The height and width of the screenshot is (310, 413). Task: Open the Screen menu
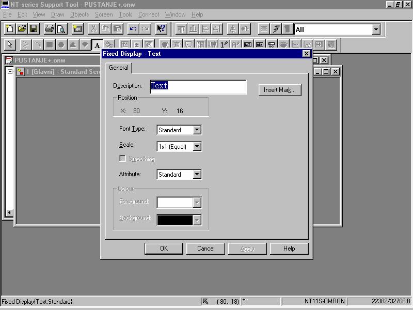[x=104, y=14]
